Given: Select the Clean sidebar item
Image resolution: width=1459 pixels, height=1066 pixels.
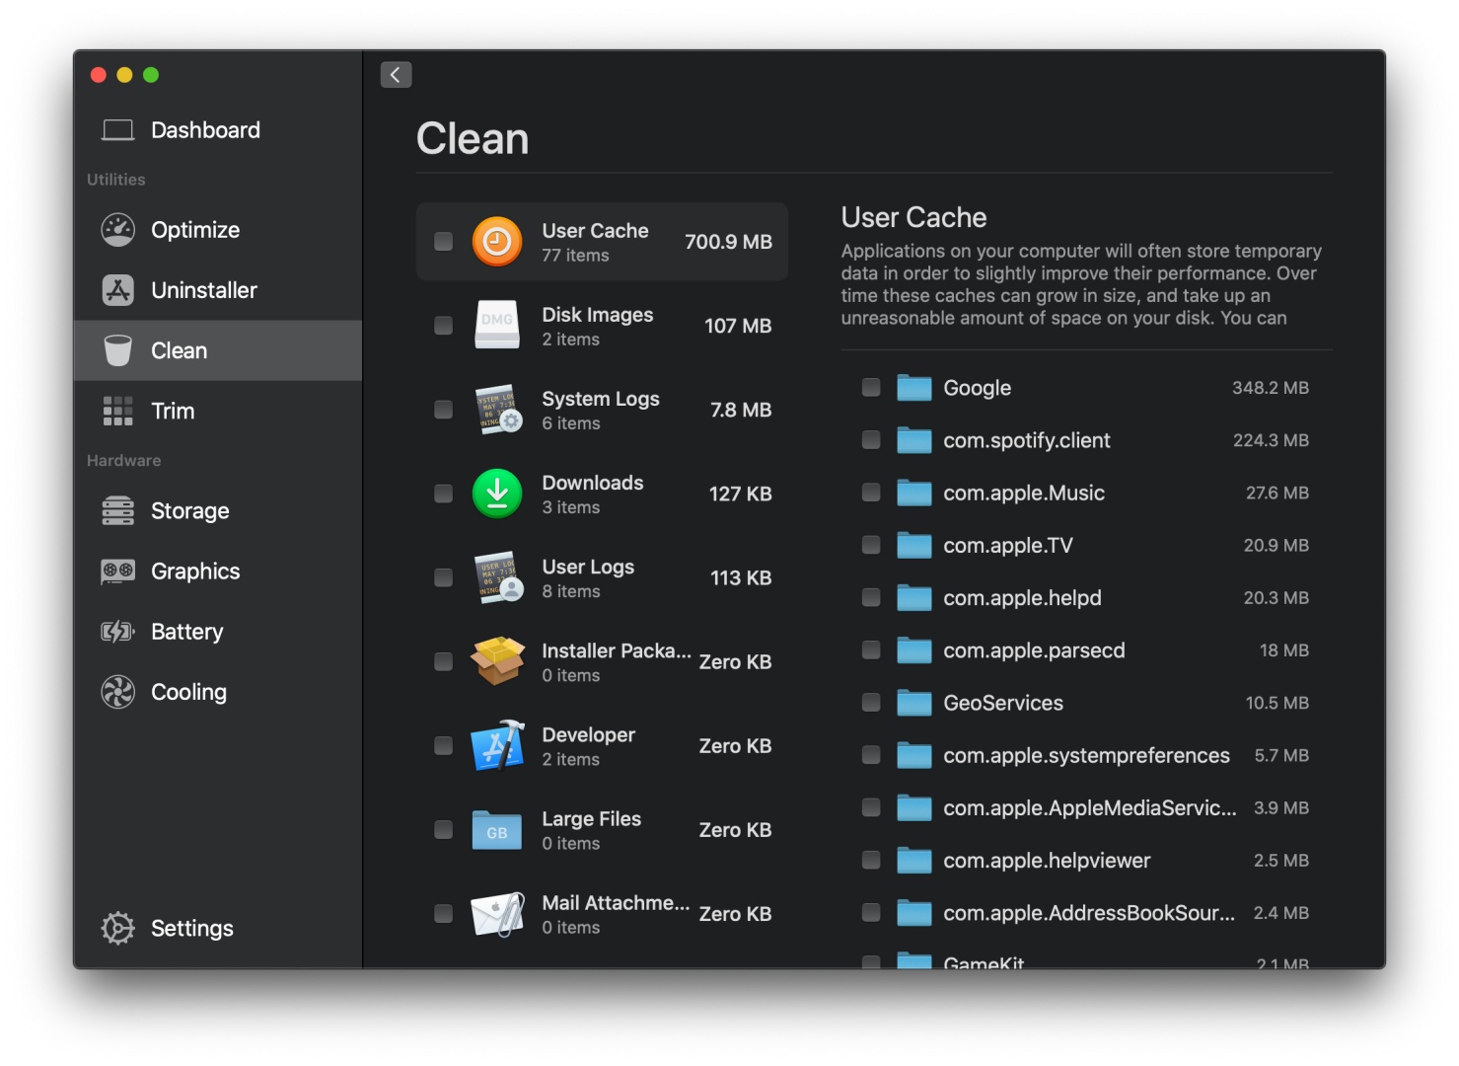Looking at the screenshot, I should (179, 350).
